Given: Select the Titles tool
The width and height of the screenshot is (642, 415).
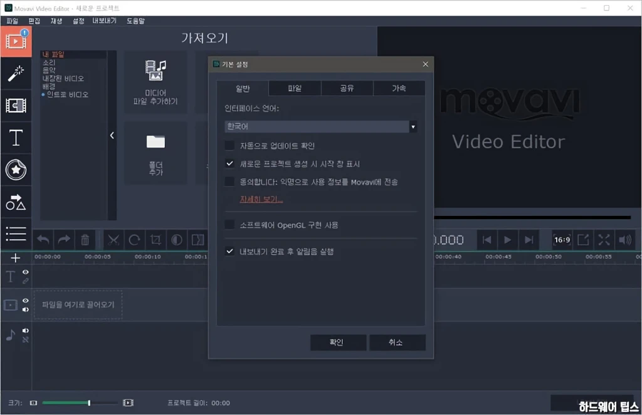Looking at the screenshot, I should coord(16,137).
